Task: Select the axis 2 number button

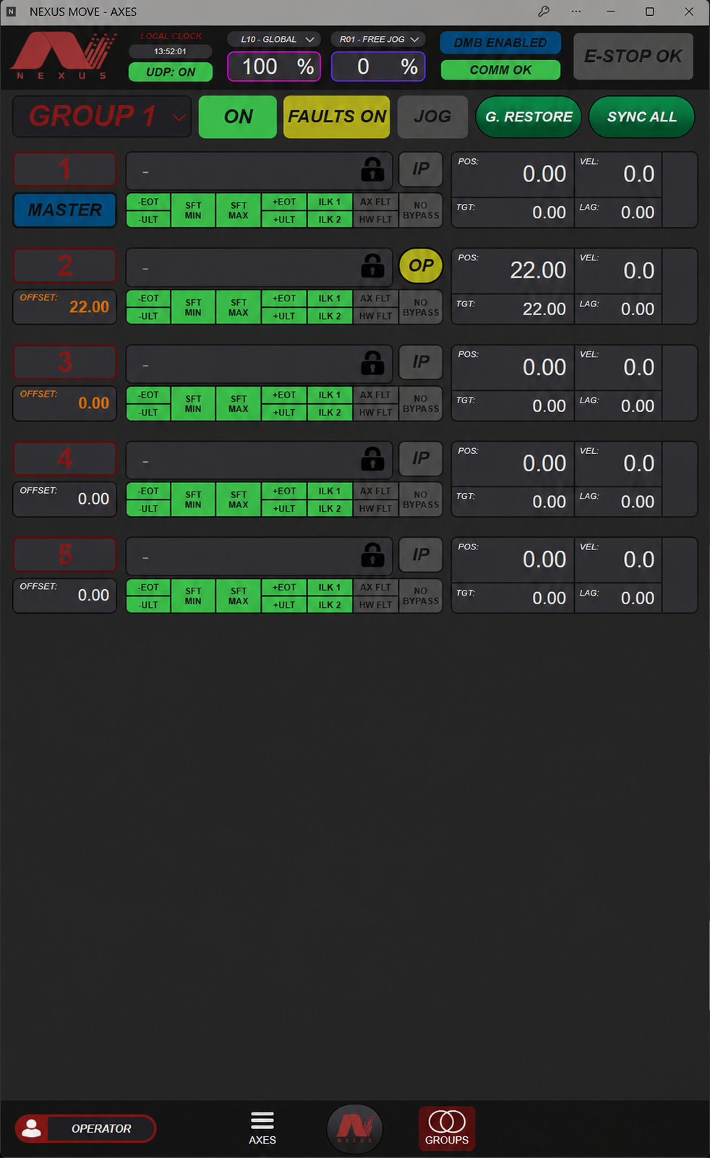Action: 65,266
